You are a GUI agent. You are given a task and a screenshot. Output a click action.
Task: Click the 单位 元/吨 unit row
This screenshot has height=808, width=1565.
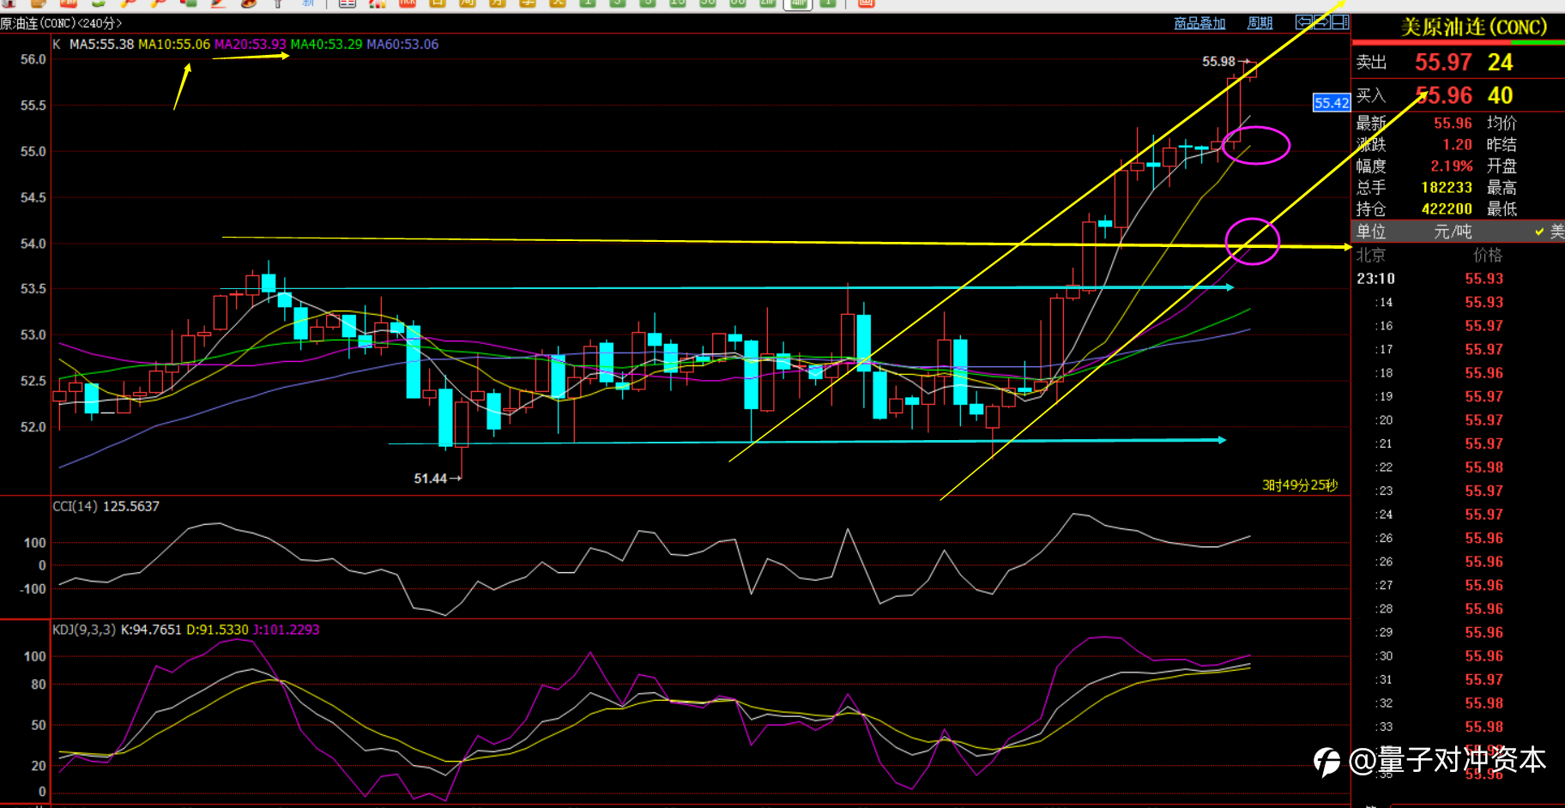coord(1459,232)
